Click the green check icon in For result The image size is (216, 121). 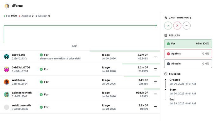(x=168, y=44)
